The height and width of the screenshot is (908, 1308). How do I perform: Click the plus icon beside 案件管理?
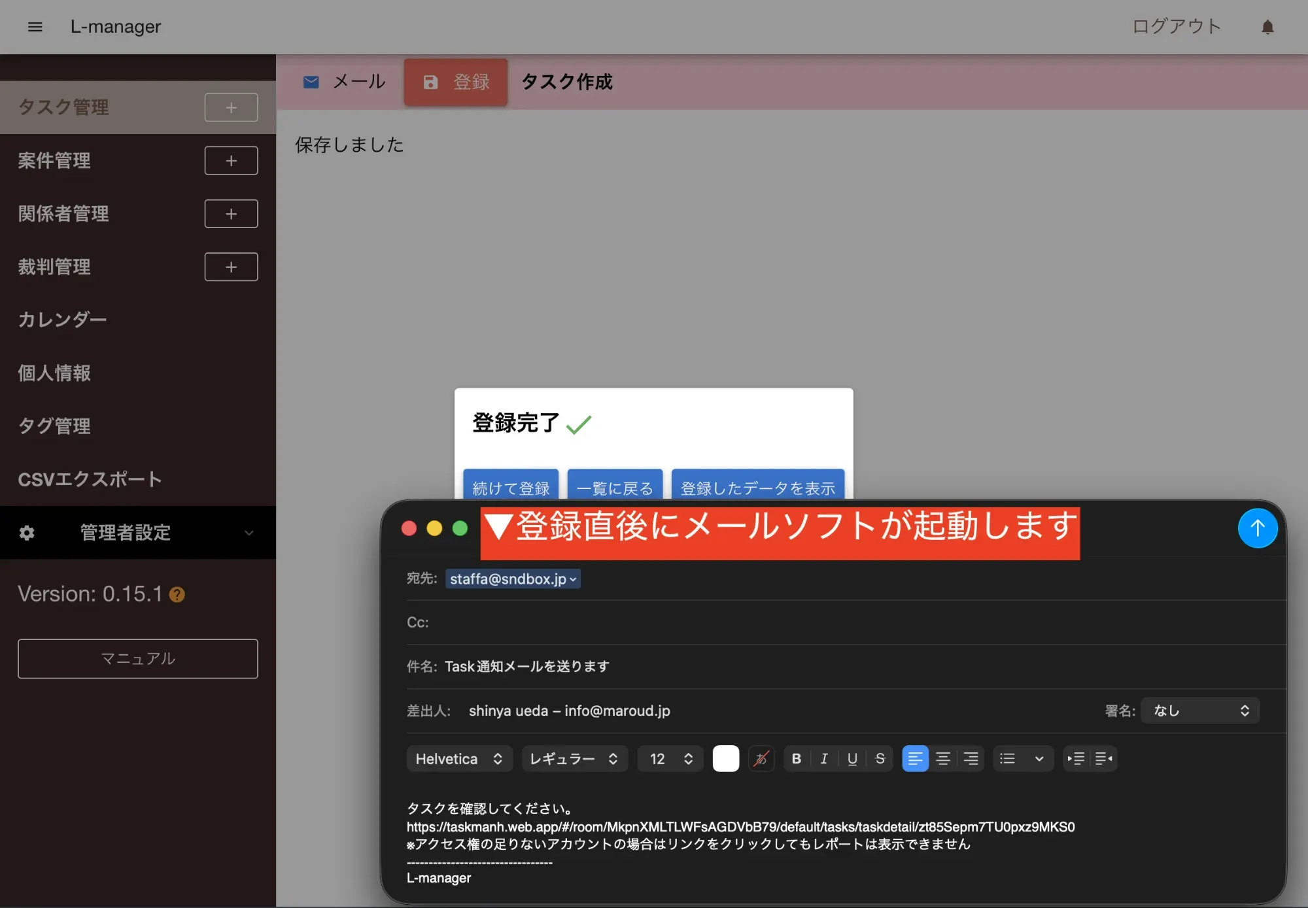click(231, 161)
